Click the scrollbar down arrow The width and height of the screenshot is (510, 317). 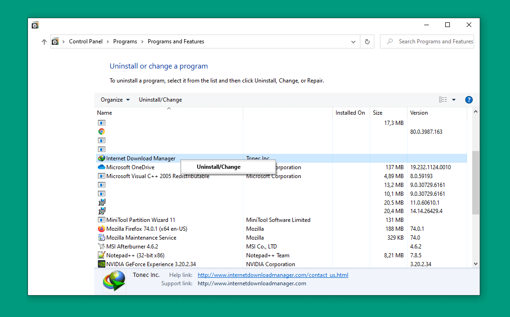pyautogui.click(x=476, y=264)
